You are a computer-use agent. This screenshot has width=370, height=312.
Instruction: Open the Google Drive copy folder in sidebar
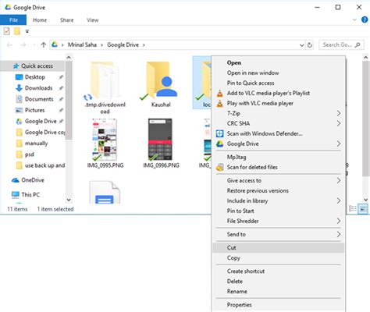41,133
